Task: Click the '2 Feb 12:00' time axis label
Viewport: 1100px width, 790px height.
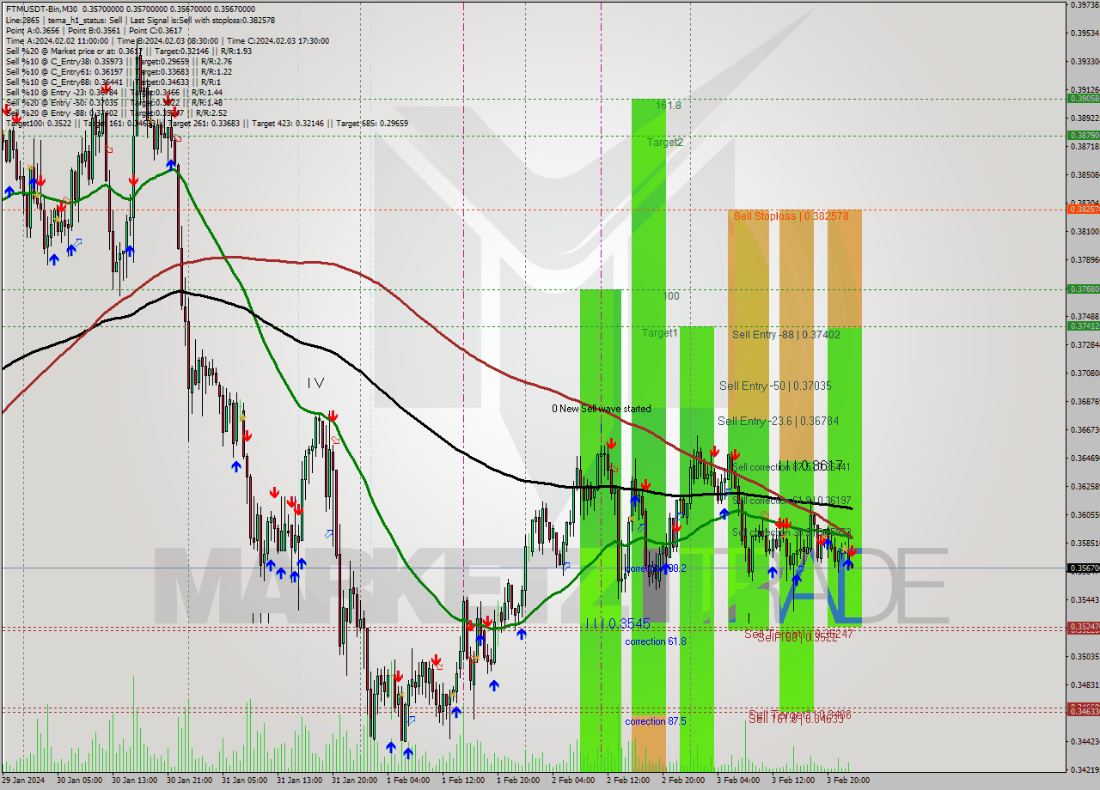Action: coord(629,781)
